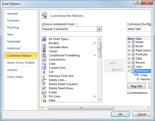Click the horizontal scrollbar left arrow
Viewport: 155px width, 121px height.
point(42,108)
